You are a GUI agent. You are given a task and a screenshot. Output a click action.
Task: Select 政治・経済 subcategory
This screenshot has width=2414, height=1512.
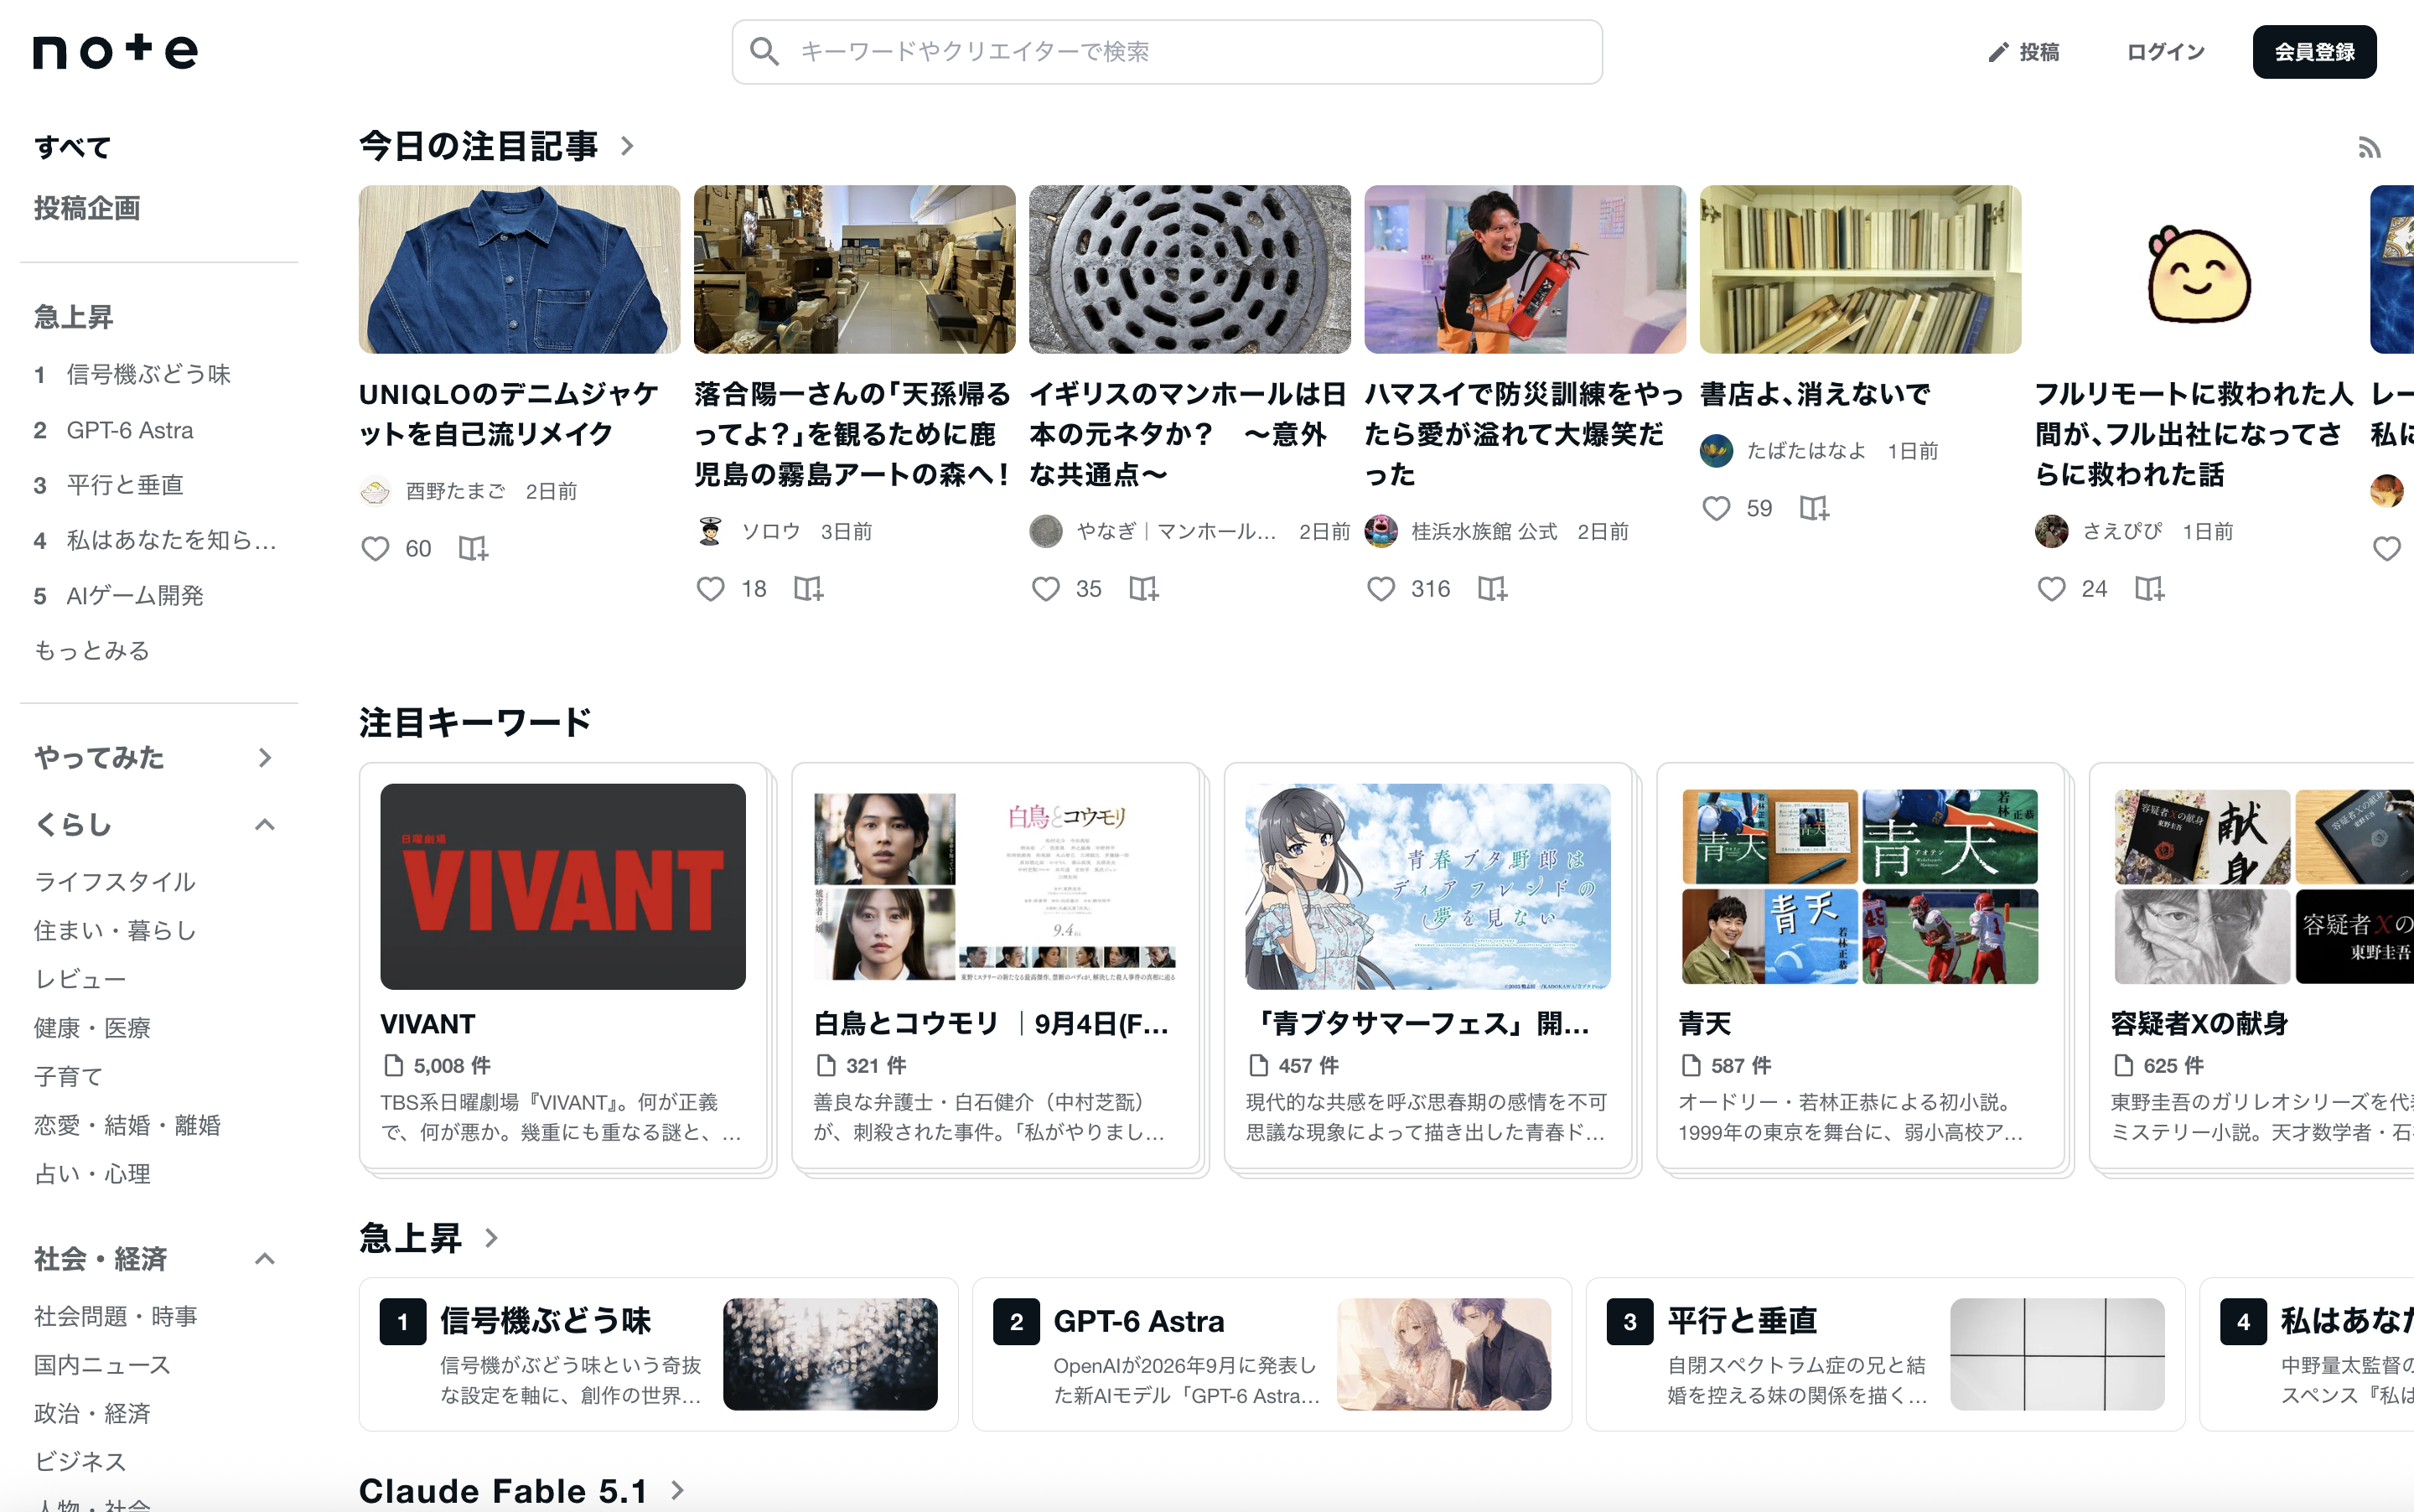[x=93, y=1413]
